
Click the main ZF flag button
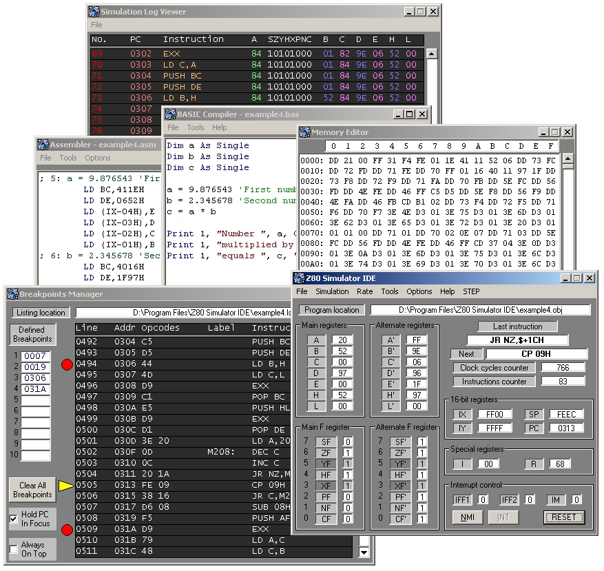(x=326, y=453)
